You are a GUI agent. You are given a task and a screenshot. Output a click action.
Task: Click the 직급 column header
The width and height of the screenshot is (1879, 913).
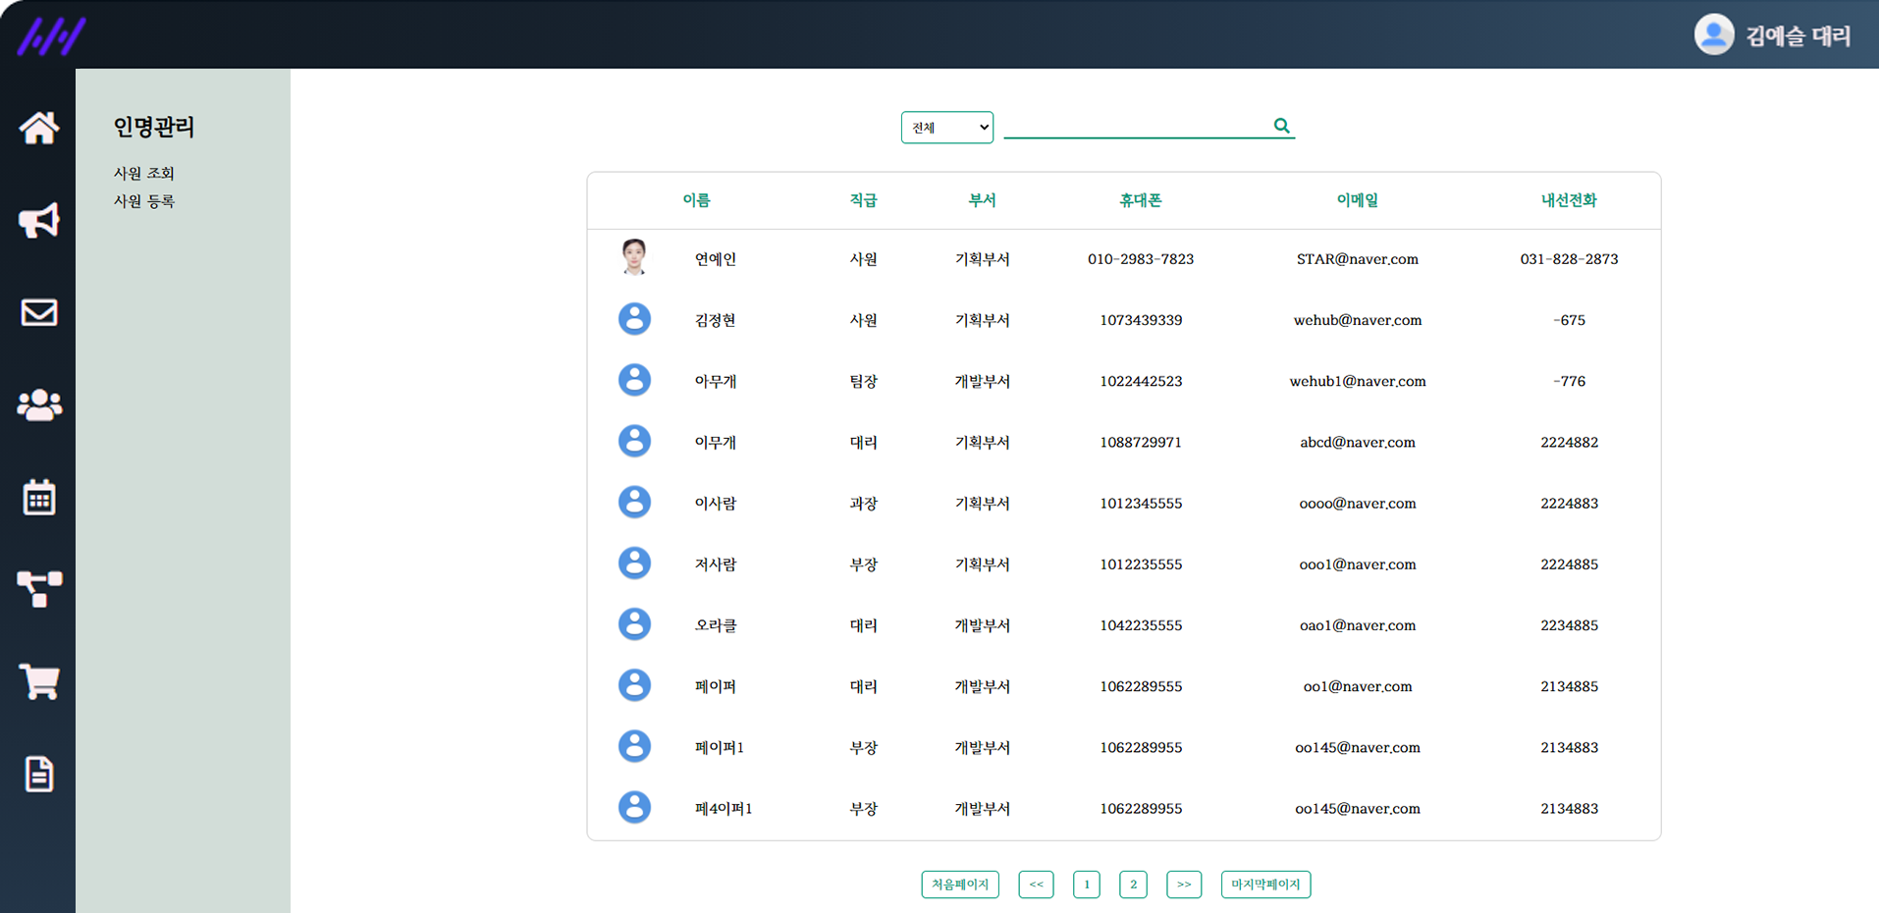tap(864, 200)
